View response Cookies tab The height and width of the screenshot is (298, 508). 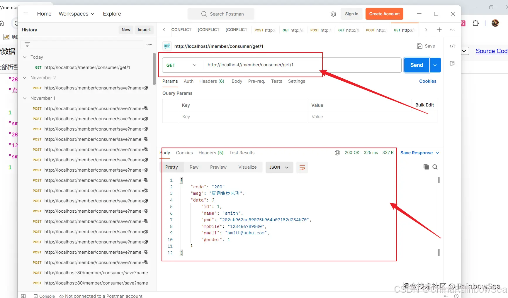(x=184, y=153)
